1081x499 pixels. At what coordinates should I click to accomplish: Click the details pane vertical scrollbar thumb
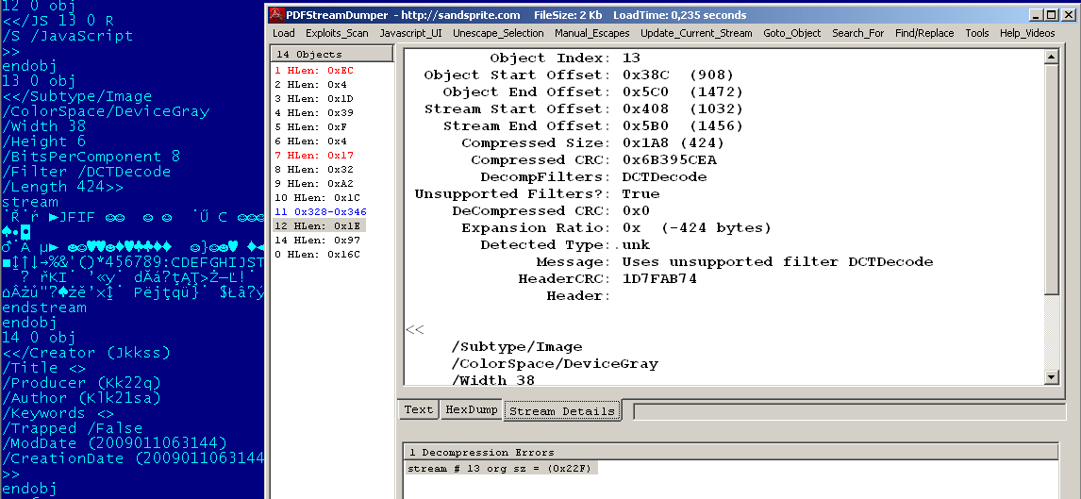[x=1052, y=178]
